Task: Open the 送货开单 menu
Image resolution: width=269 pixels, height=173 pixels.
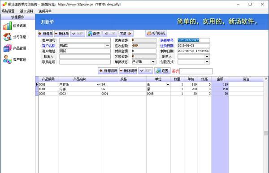Action: [x=45, y=11]
